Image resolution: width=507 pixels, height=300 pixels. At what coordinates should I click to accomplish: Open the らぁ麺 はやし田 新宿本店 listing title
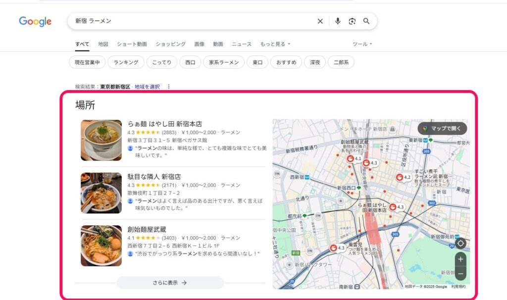pos(164,124)
